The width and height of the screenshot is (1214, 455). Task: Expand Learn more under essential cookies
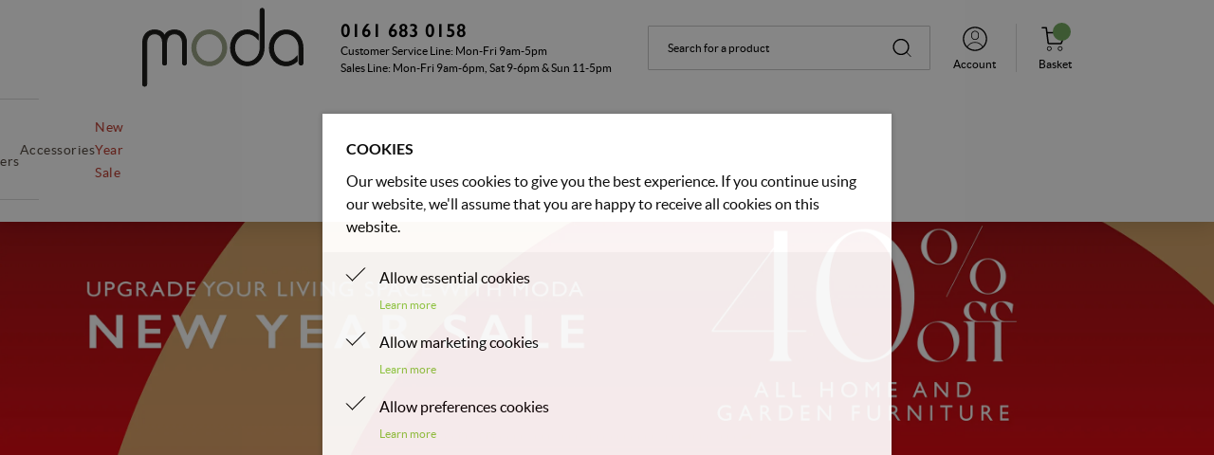tap(408, 305)
